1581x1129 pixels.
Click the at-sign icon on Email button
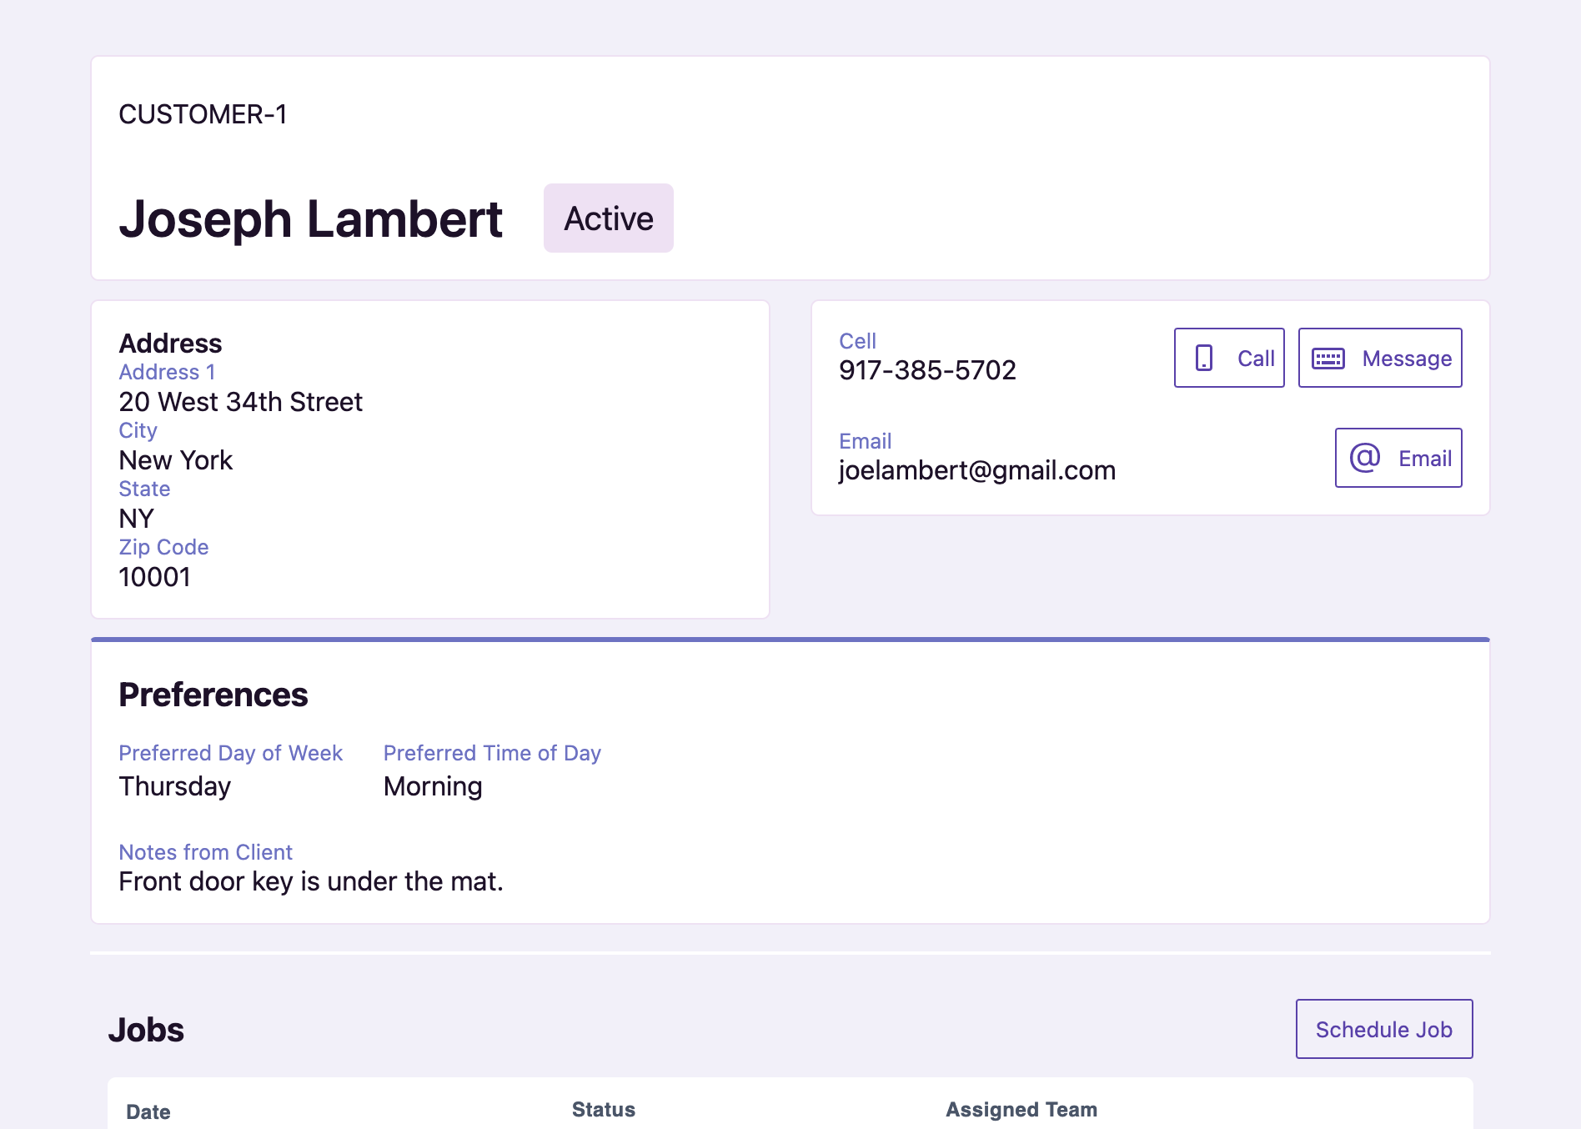point(1364,458)
